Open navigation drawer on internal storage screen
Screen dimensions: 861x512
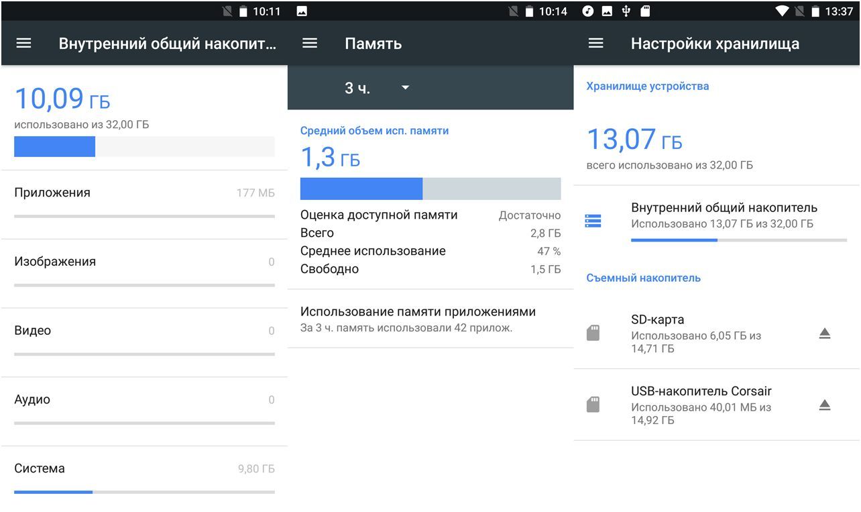pos(23,43)
